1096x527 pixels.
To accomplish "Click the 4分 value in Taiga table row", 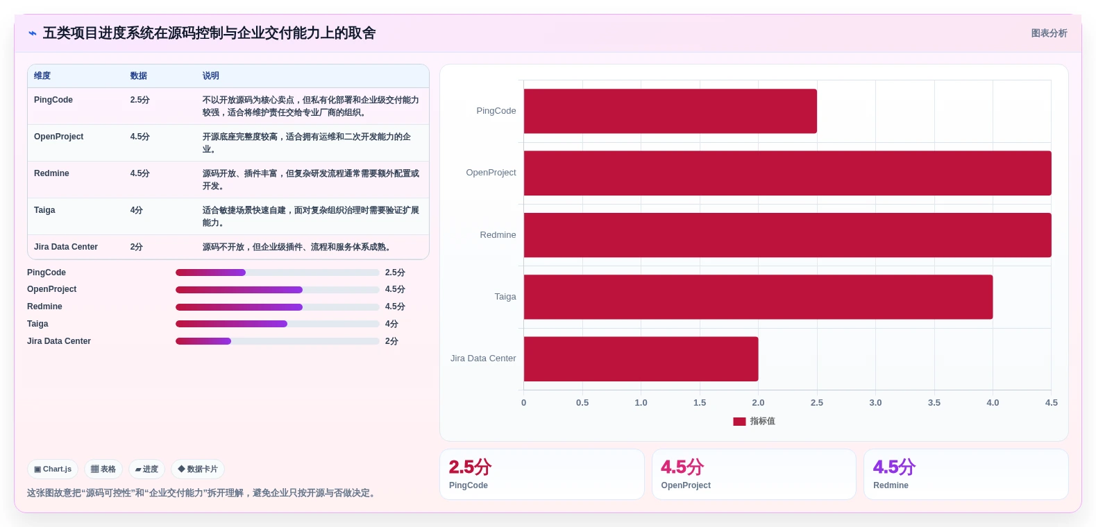I will pyautogui.click(x=136, y=210).
